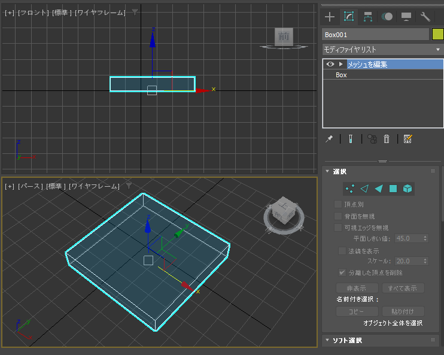Toggle the 可視エッジを無視 checkbox
444x355 pixels.
(x=338, y=227)
